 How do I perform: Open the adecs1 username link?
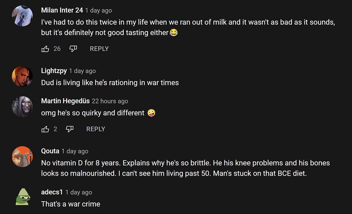tap(52, 192)
